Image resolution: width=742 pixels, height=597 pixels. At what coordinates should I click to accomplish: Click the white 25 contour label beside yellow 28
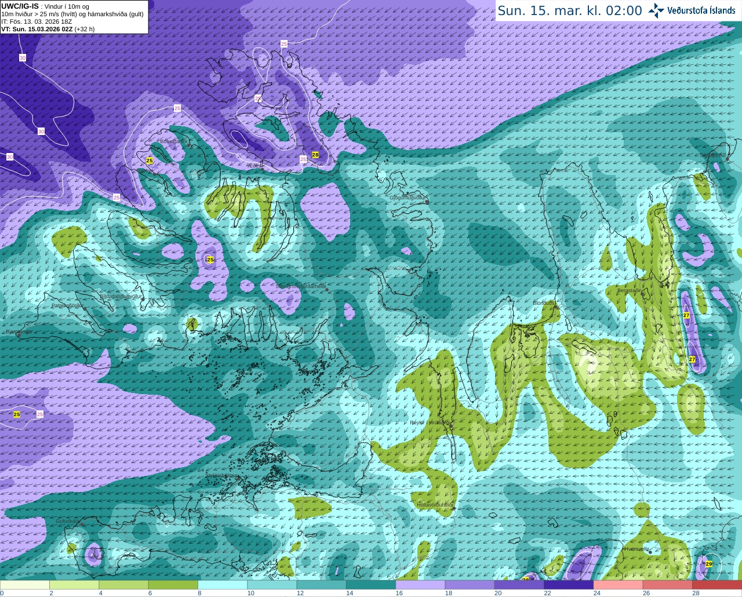click(303, 159)
